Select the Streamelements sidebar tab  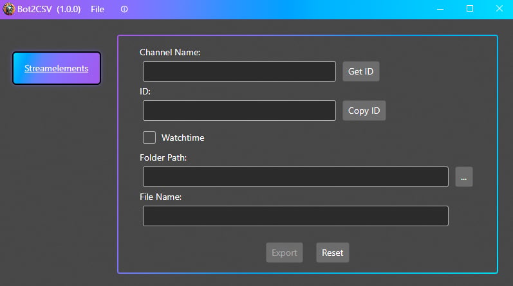pos(57,68)
